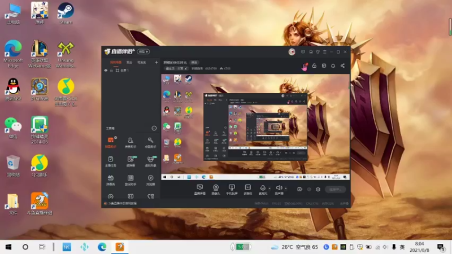Expand the speaker options arrow

coord(286,189)
